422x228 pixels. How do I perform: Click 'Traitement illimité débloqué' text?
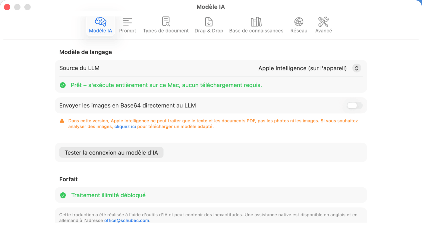click(108, 195)
